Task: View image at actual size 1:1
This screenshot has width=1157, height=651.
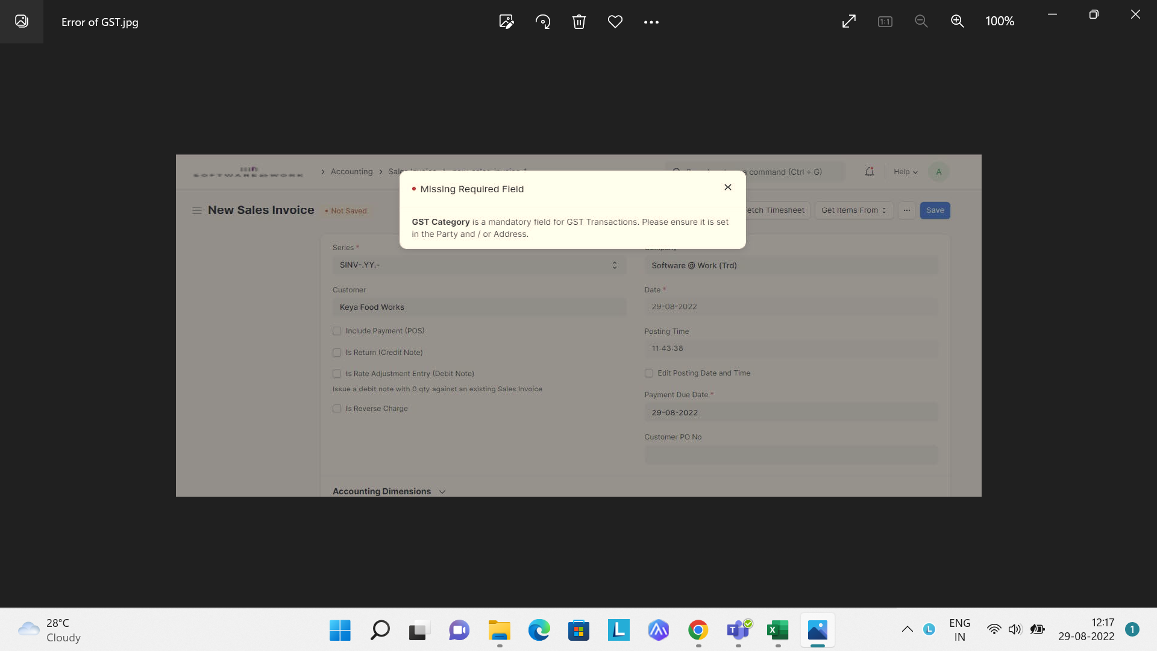Action: 885,22
